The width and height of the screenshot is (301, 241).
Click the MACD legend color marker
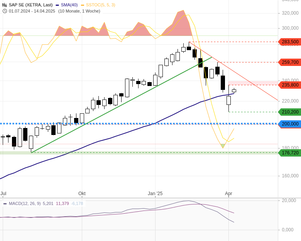[5, 204]
